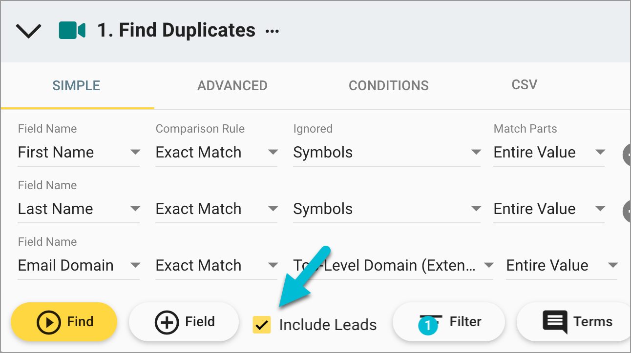The image size is (631, 353).
Task: Click the video camera icon next to Find Duplicates
Action: click(72, 30)
